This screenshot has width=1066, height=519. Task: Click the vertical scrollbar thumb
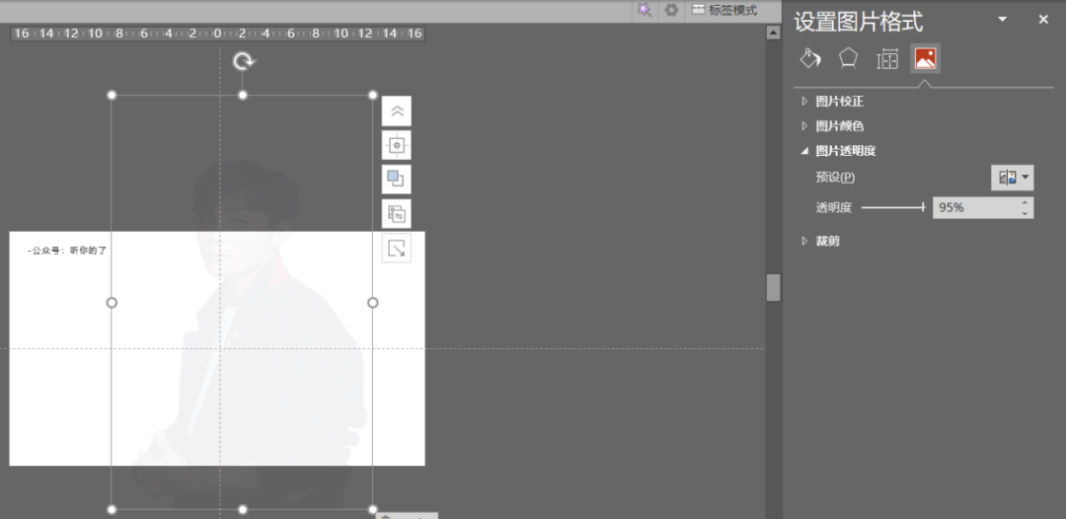pyautogui.click(x=773, y=287)
